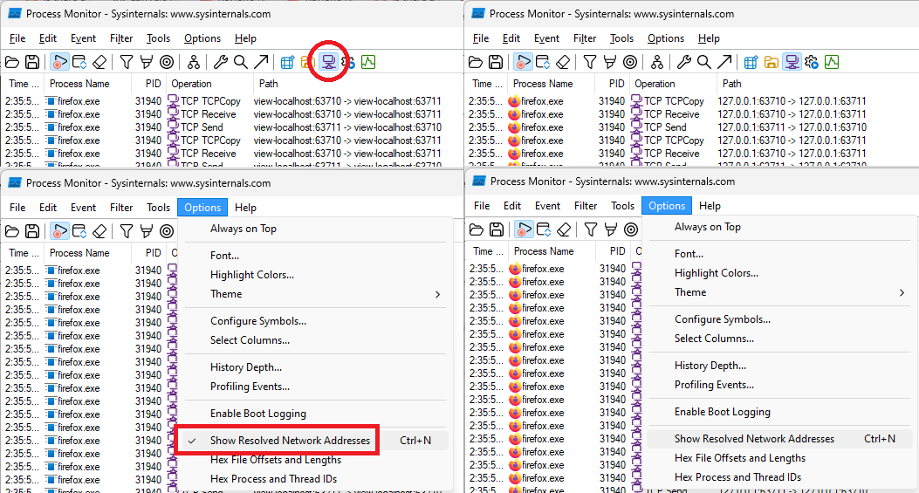919x493 pixels.
Task: Open Filter funnel icon in top-right window
Action: 590,62
